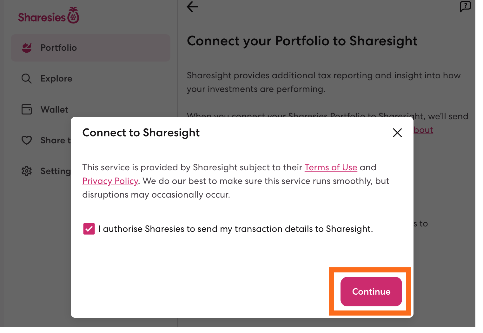483x333 pixels.
Task: Click the Continue button
Action: point(371,291)
